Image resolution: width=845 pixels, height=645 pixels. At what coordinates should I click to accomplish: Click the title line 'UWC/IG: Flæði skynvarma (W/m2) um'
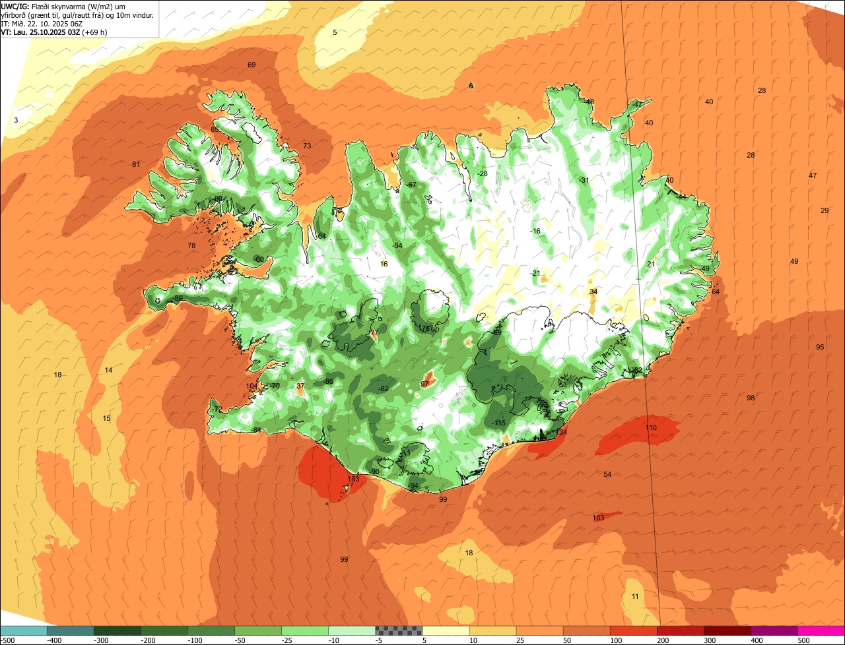pyautogui.click(x=64, y=6)
